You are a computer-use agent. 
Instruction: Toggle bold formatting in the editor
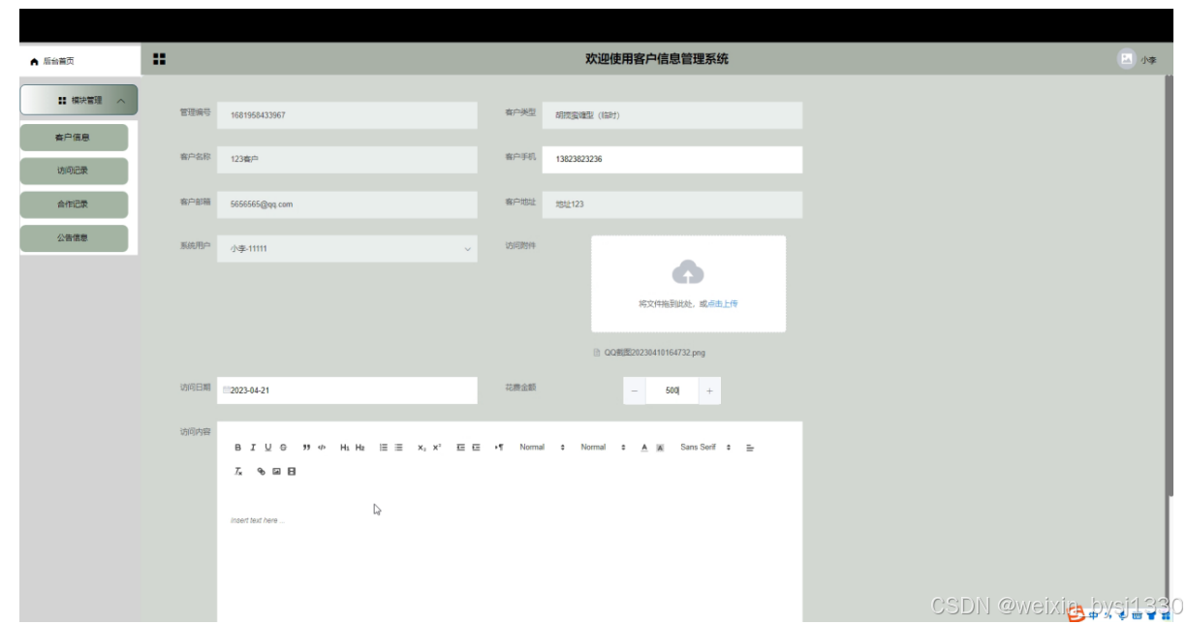pyautogui.click(x=238, y=448)
